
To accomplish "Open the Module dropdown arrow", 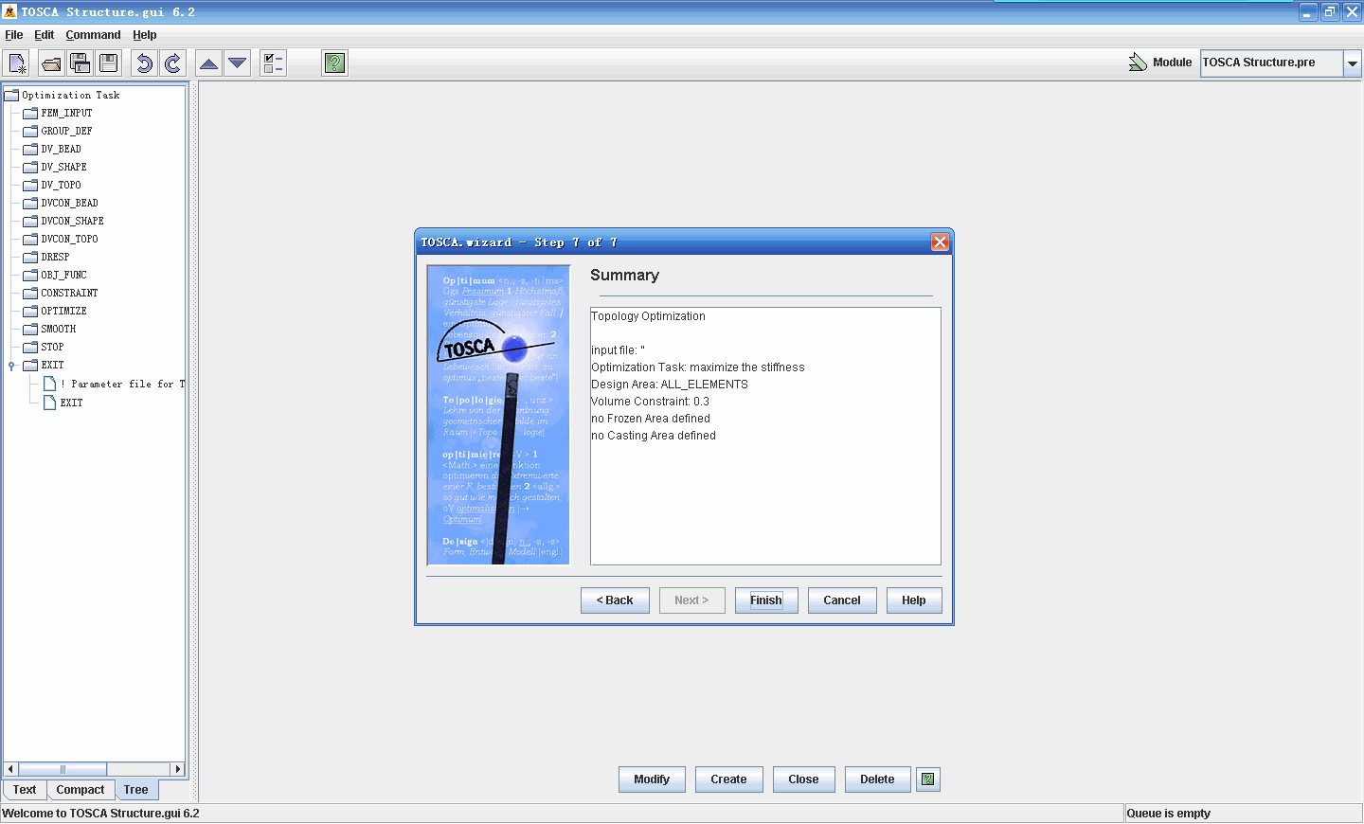I will [1353, 63].
